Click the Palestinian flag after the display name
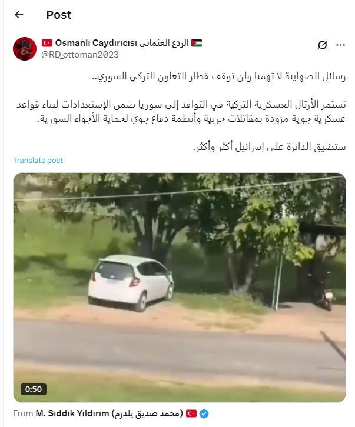Screen dimensions: 355x427 [x=197, y=43]
